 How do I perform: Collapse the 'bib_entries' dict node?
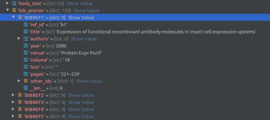[7, 10]
